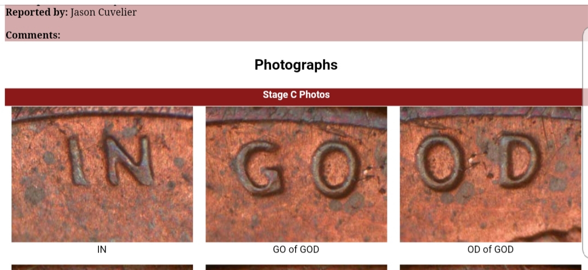Click the letter D in the OD photo

tap(520, 160)
